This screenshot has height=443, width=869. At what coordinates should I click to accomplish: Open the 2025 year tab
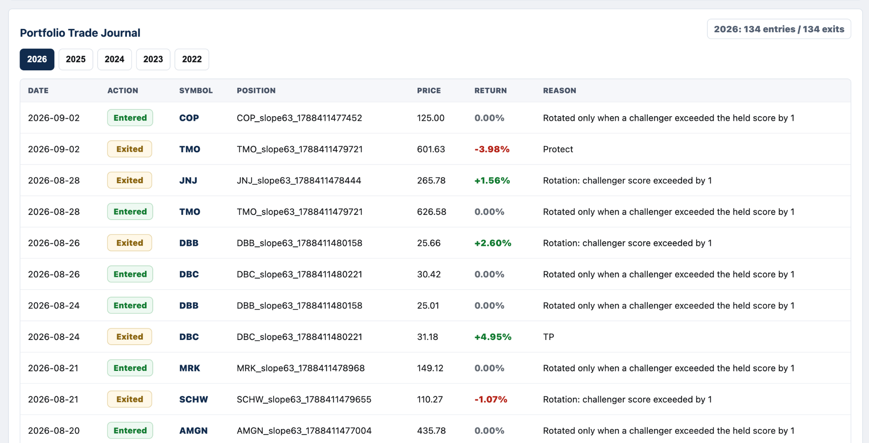(76, 59)
